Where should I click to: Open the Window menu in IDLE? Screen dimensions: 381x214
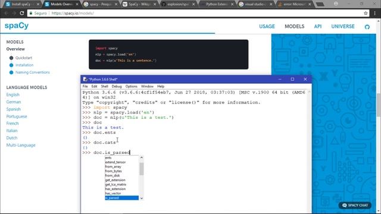(x=147, y=86)
